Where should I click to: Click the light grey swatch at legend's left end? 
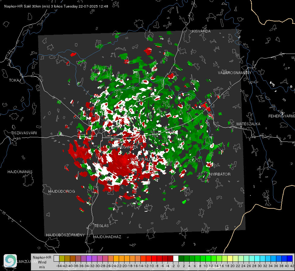(x=56, y=258)
